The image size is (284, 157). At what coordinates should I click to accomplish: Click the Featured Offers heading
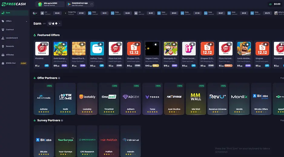48,35
